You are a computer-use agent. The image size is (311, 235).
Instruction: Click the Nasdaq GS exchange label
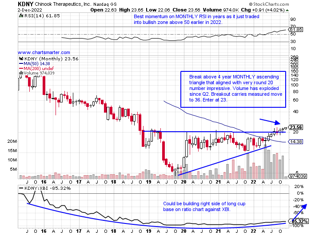click(105, 4)
